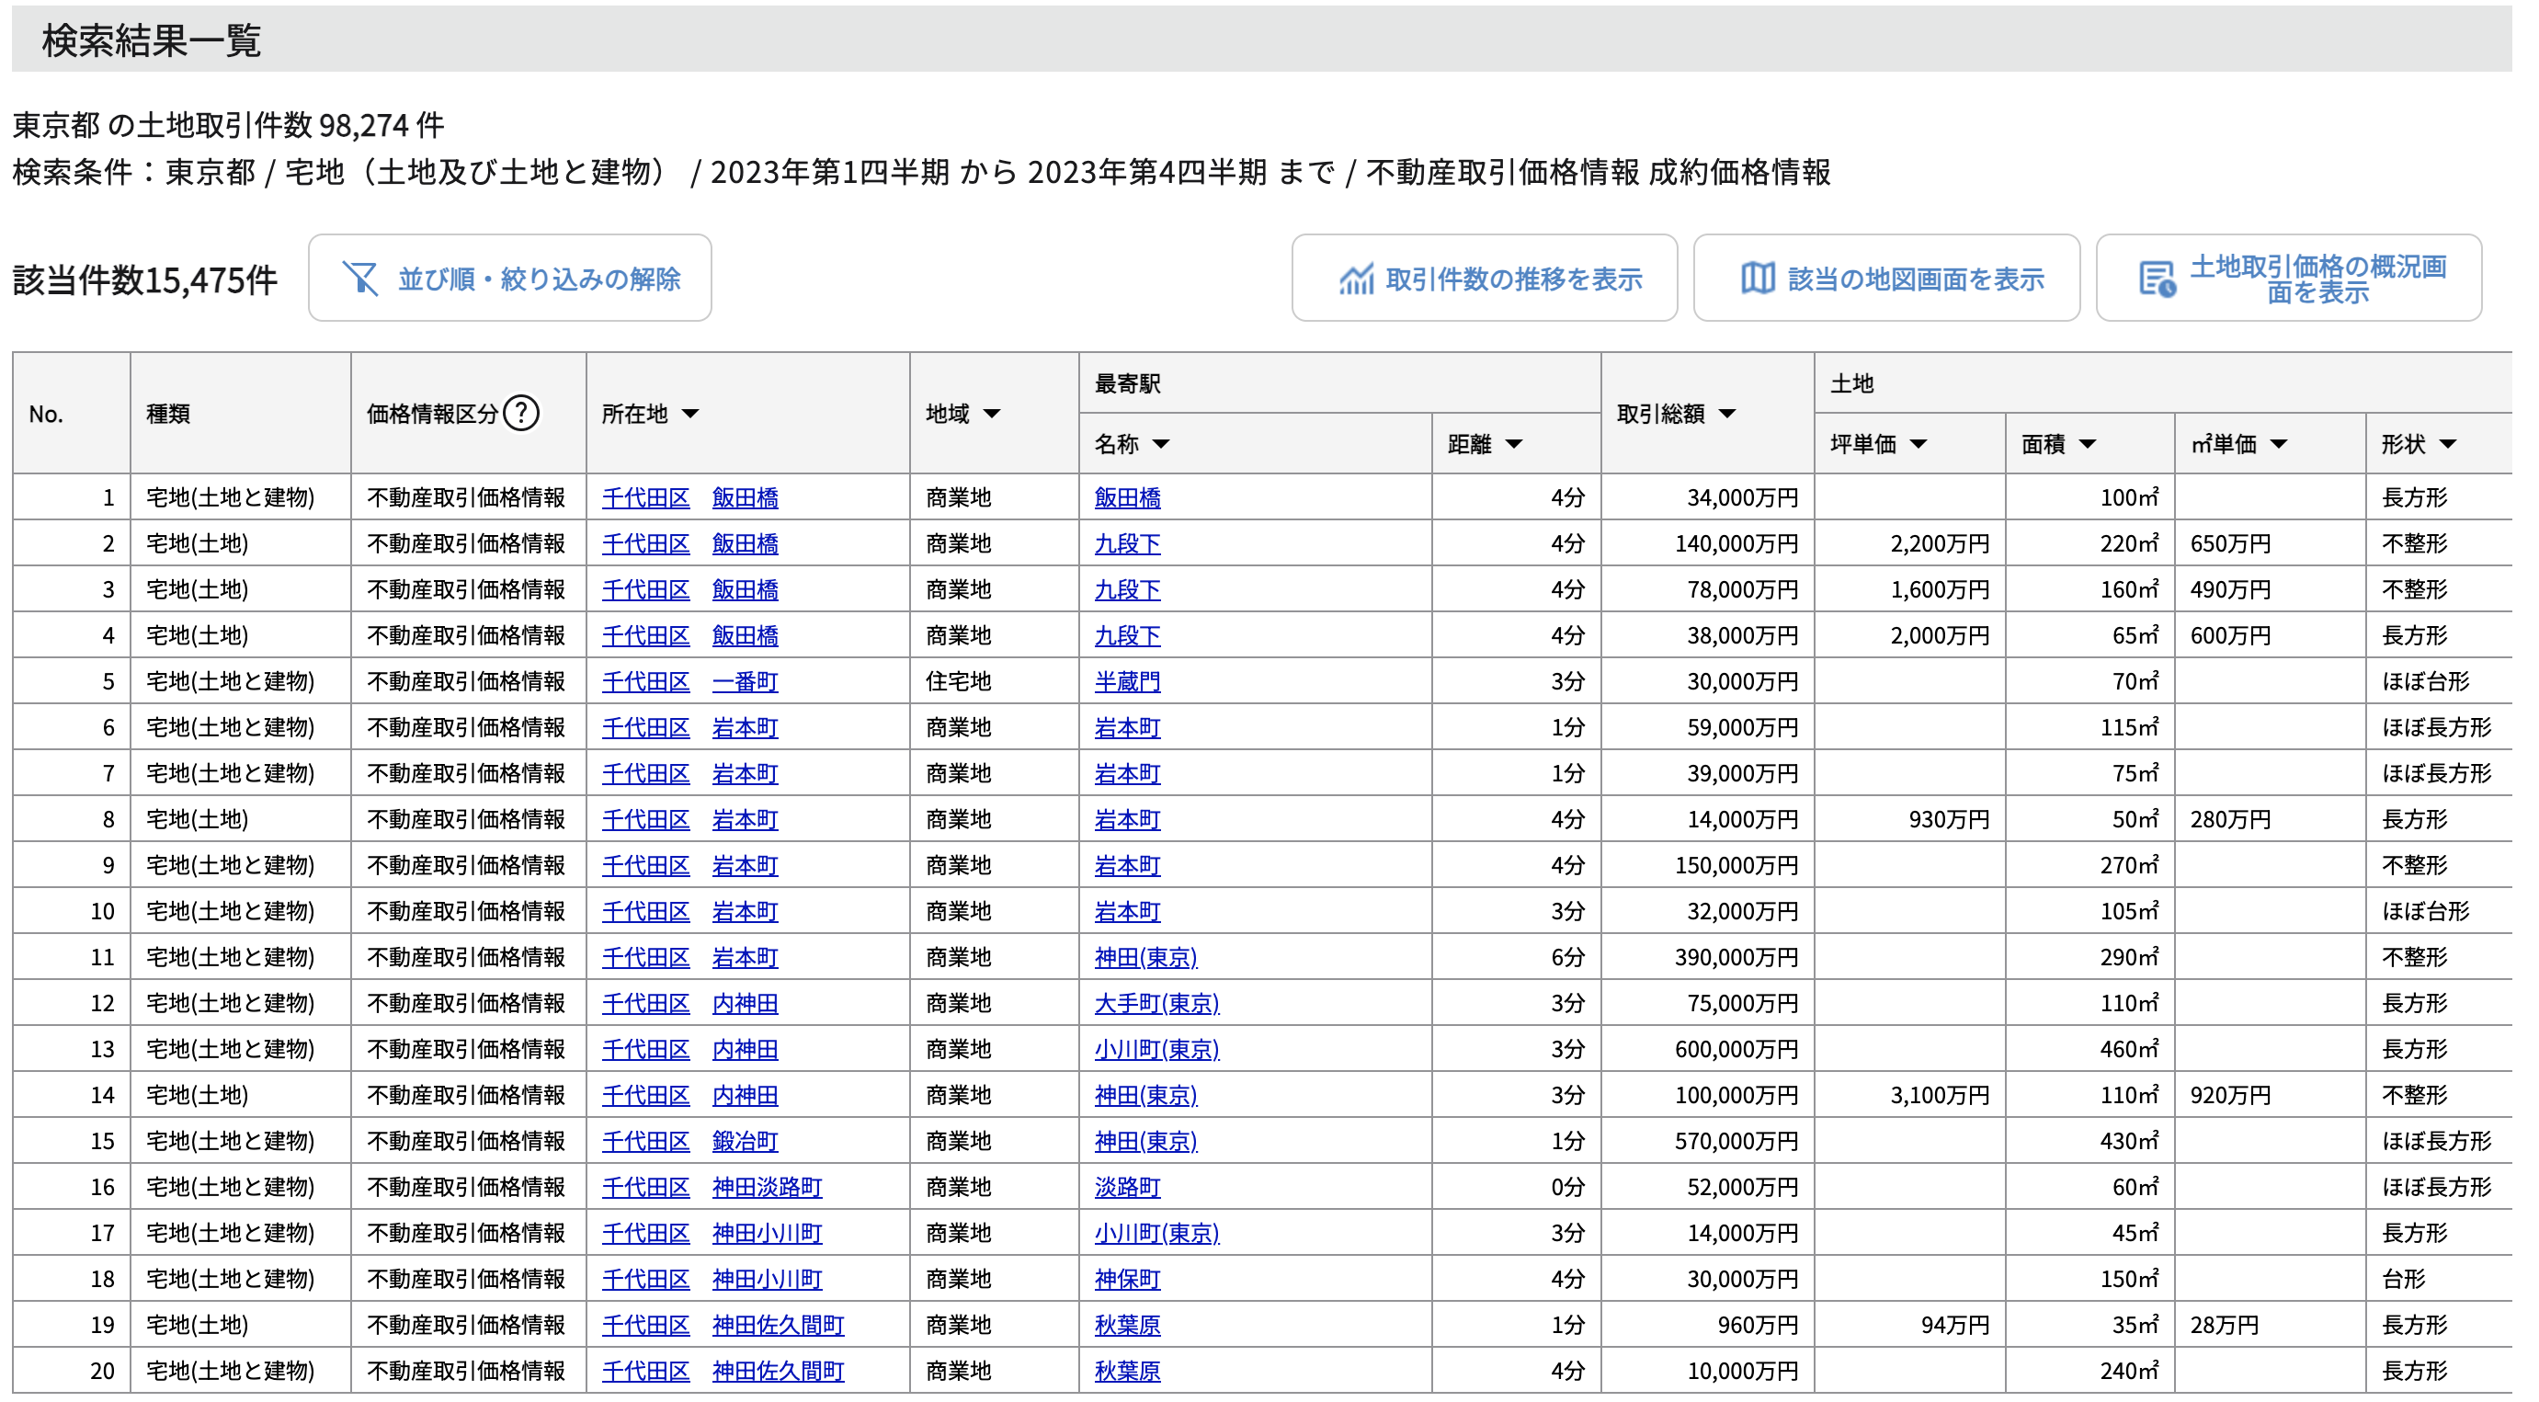Open 小川町(東京) station link in row 13
This screenshot has height=1402, width=2539.
[x=1157, y=1050]
